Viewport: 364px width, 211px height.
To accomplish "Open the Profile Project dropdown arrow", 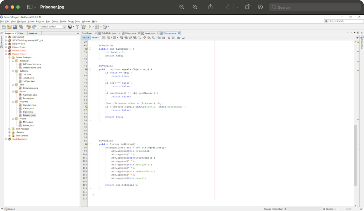I will 109,27.
